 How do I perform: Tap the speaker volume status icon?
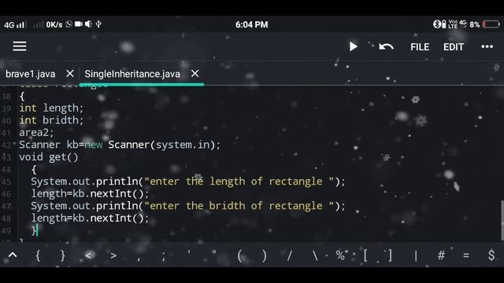tap(88, 24)
